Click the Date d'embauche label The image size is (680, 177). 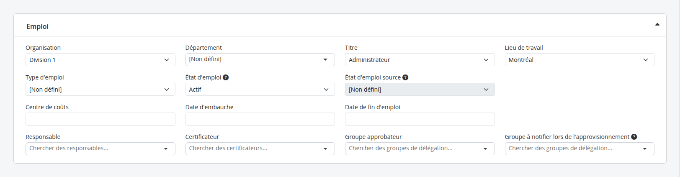click(x=209, y=107)
